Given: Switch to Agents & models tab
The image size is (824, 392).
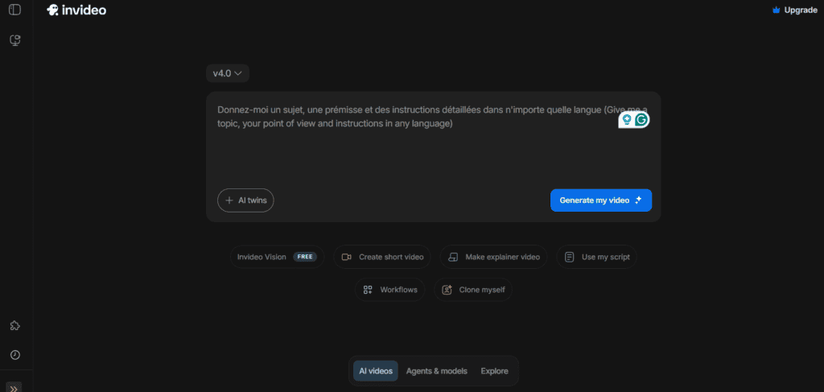Looking at the screenshot, I should tap(436, 371).
